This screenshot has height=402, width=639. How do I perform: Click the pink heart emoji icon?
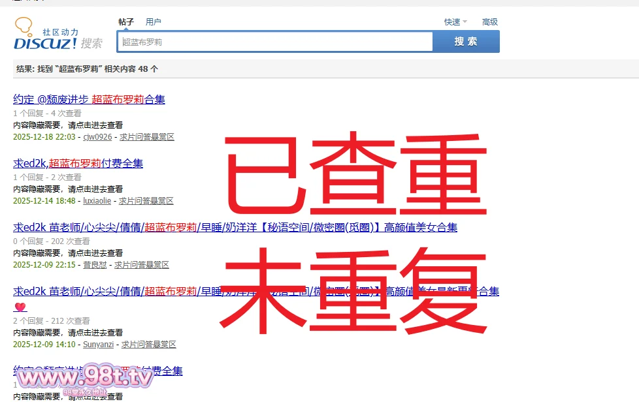pos(20,307)
